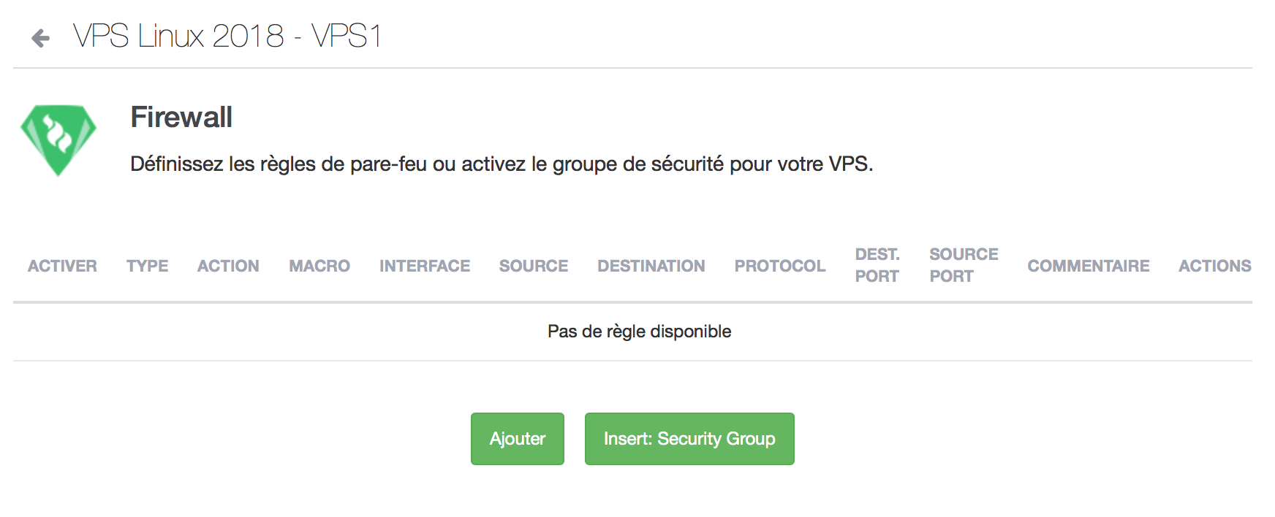1275x517 pixels.
Task: Click the firewall description text
Action: click(502, 164)
